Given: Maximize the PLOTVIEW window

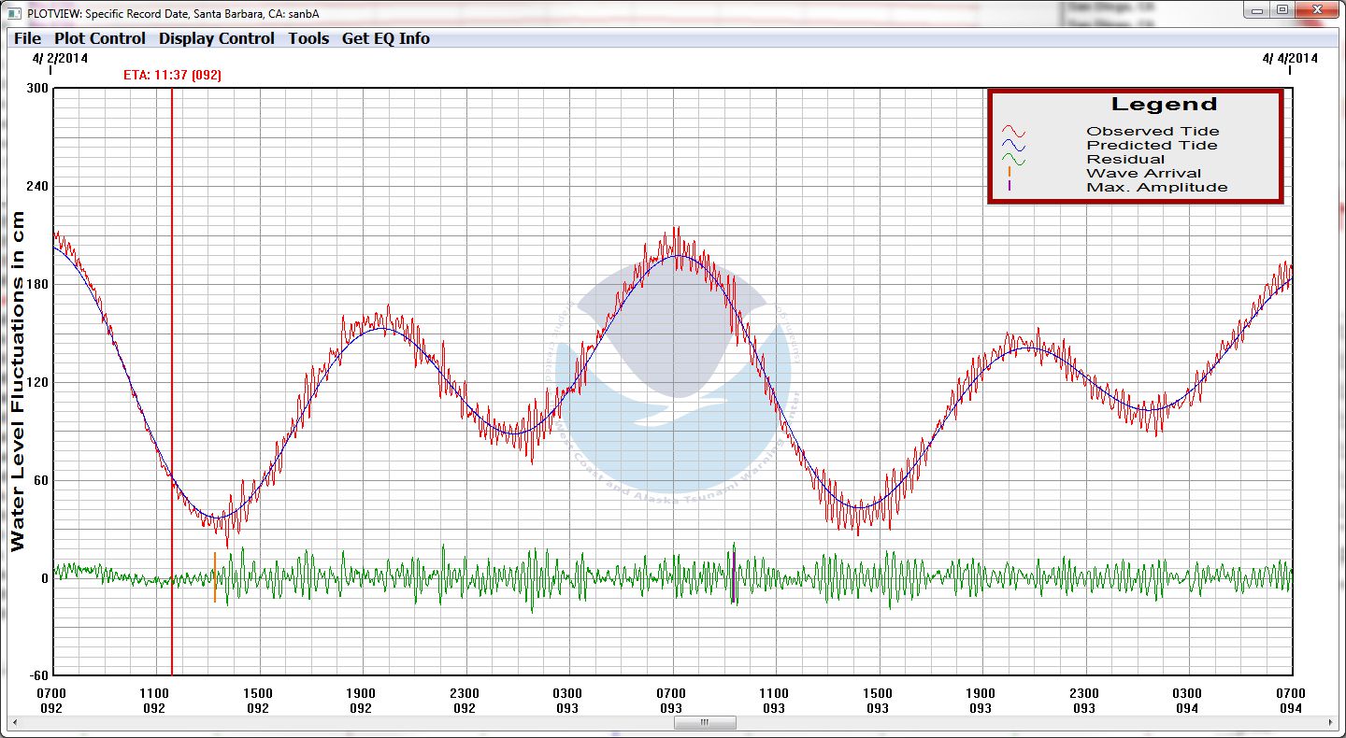Looking at the screenshot, I should click(x=1282, y=9).
